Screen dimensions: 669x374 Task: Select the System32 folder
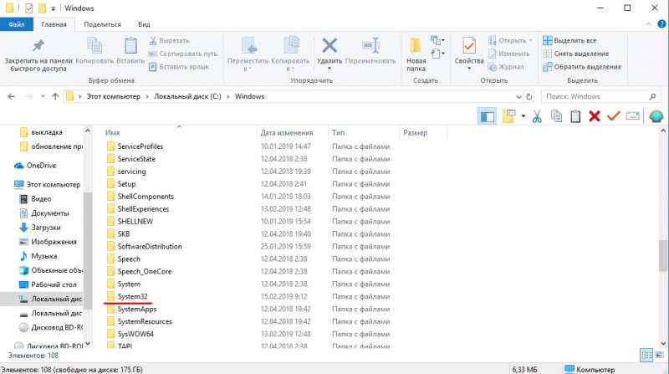tap(132, 296)
